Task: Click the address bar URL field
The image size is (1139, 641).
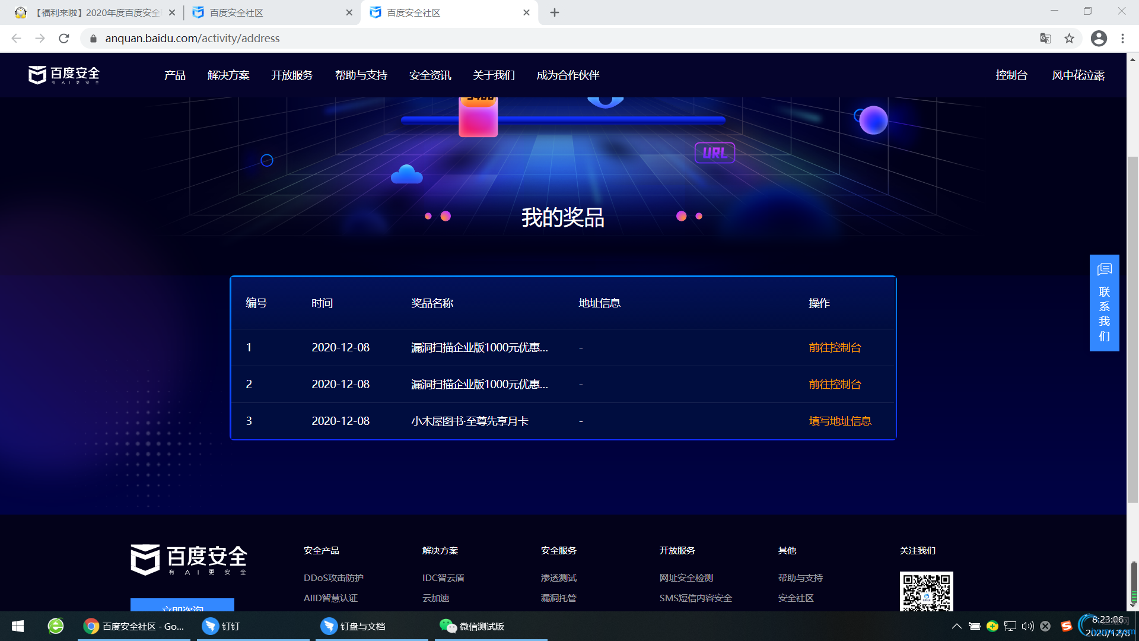Action: pyautogui.click(x=564, y=39)
